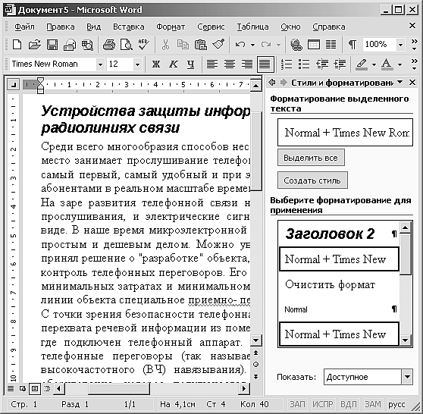The height and width of the screenshot is (414, 423).
Task: Insert a table with the table icon
Action: pos(314,45)
